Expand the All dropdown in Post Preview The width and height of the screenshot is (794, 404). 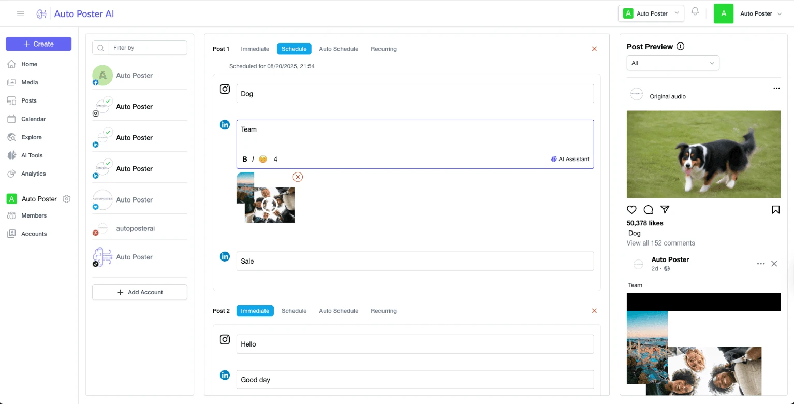click(x=672, y=63)
